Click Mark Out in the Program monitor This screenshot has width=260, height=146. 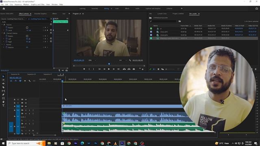click(x=93, y=69)
